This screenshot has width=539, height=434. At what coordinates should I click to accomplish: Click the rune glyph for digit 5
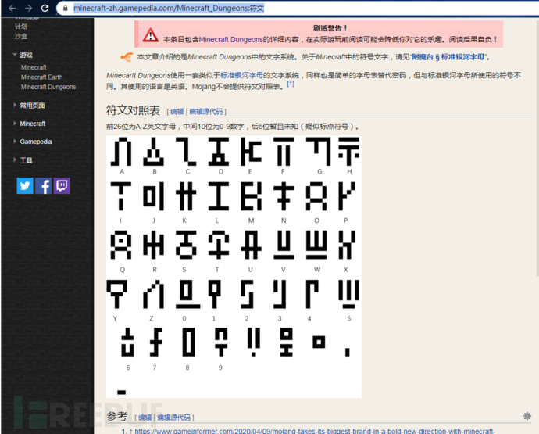pos(349,294)
